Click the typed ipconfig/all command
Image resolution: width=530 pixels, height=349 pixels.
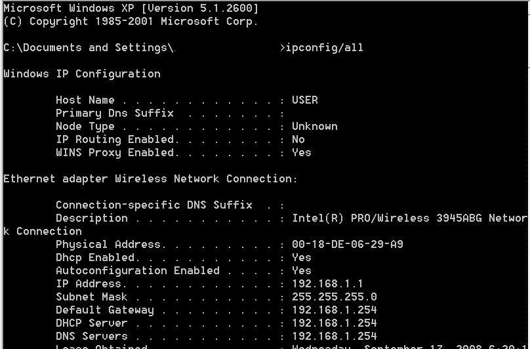[325, 48]
